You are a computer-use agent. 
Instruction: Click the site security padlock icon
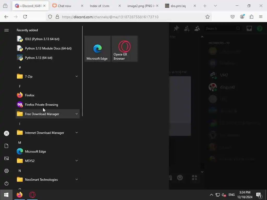click(57, 17)
